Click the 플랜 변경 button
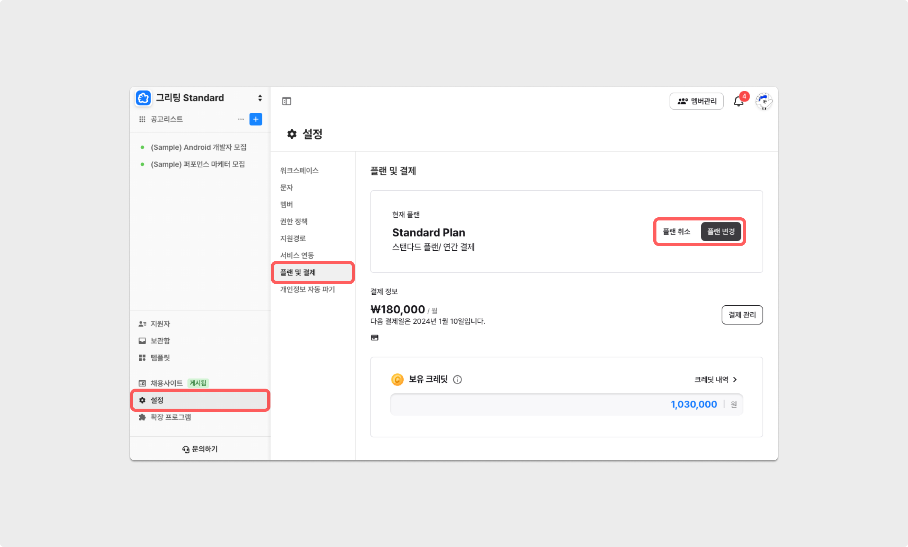This screenshot has height=547, width=908. tap(721, 232)
